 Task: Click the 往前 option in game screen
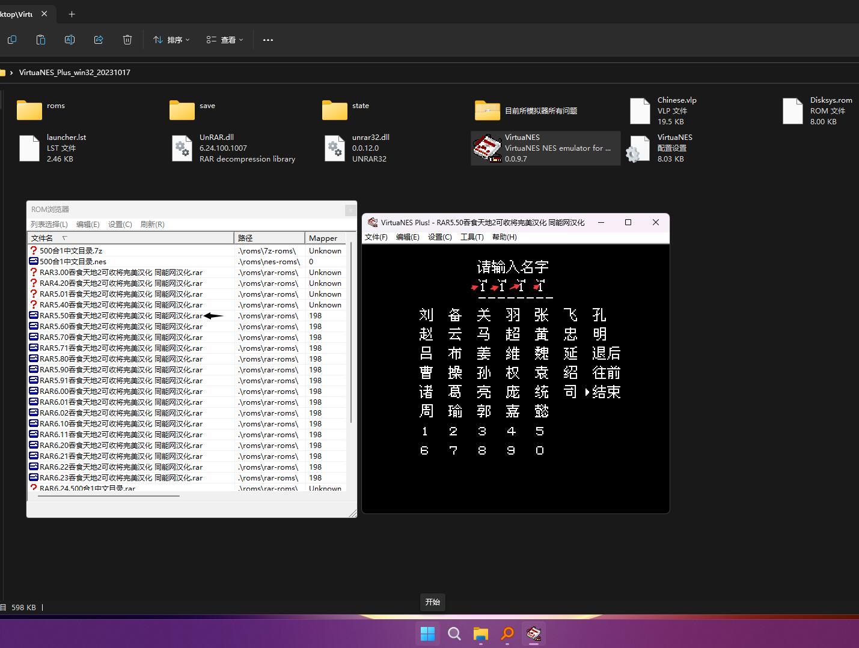pos(606,372)
